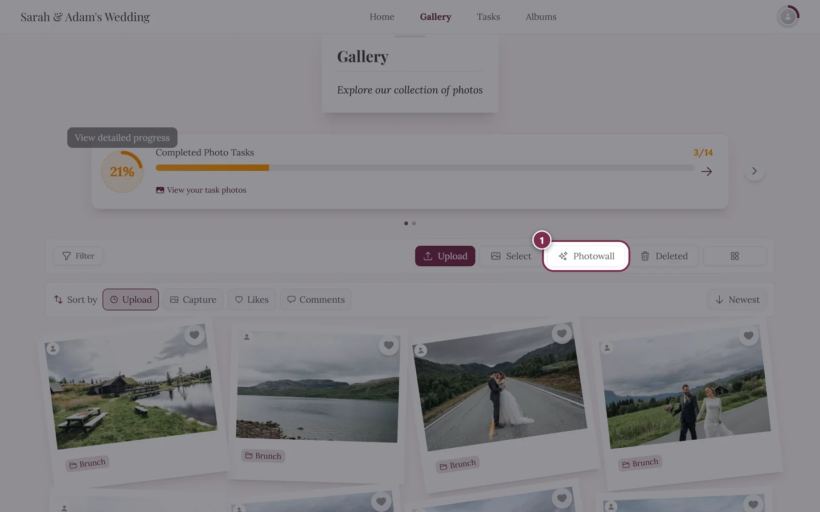The width and height of the screenshot is (820, 512).
Task: Click Brunch tag under lake photo
Action: click(x=263, y=456)
